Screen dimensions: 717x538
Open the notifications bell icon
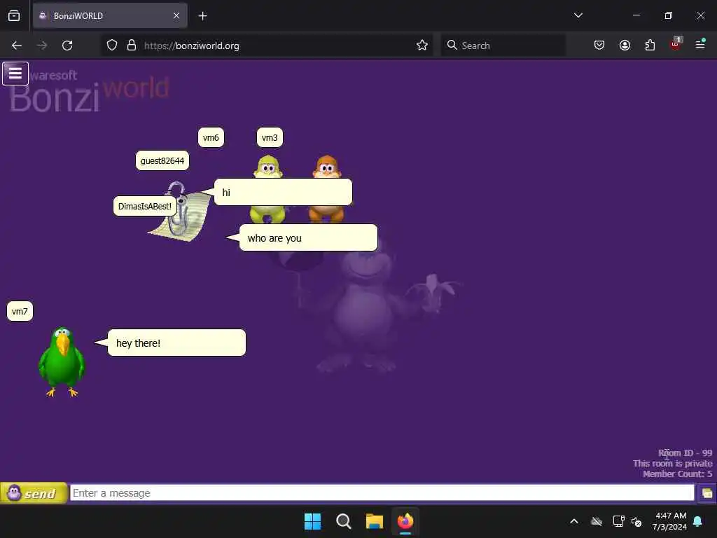698,521
